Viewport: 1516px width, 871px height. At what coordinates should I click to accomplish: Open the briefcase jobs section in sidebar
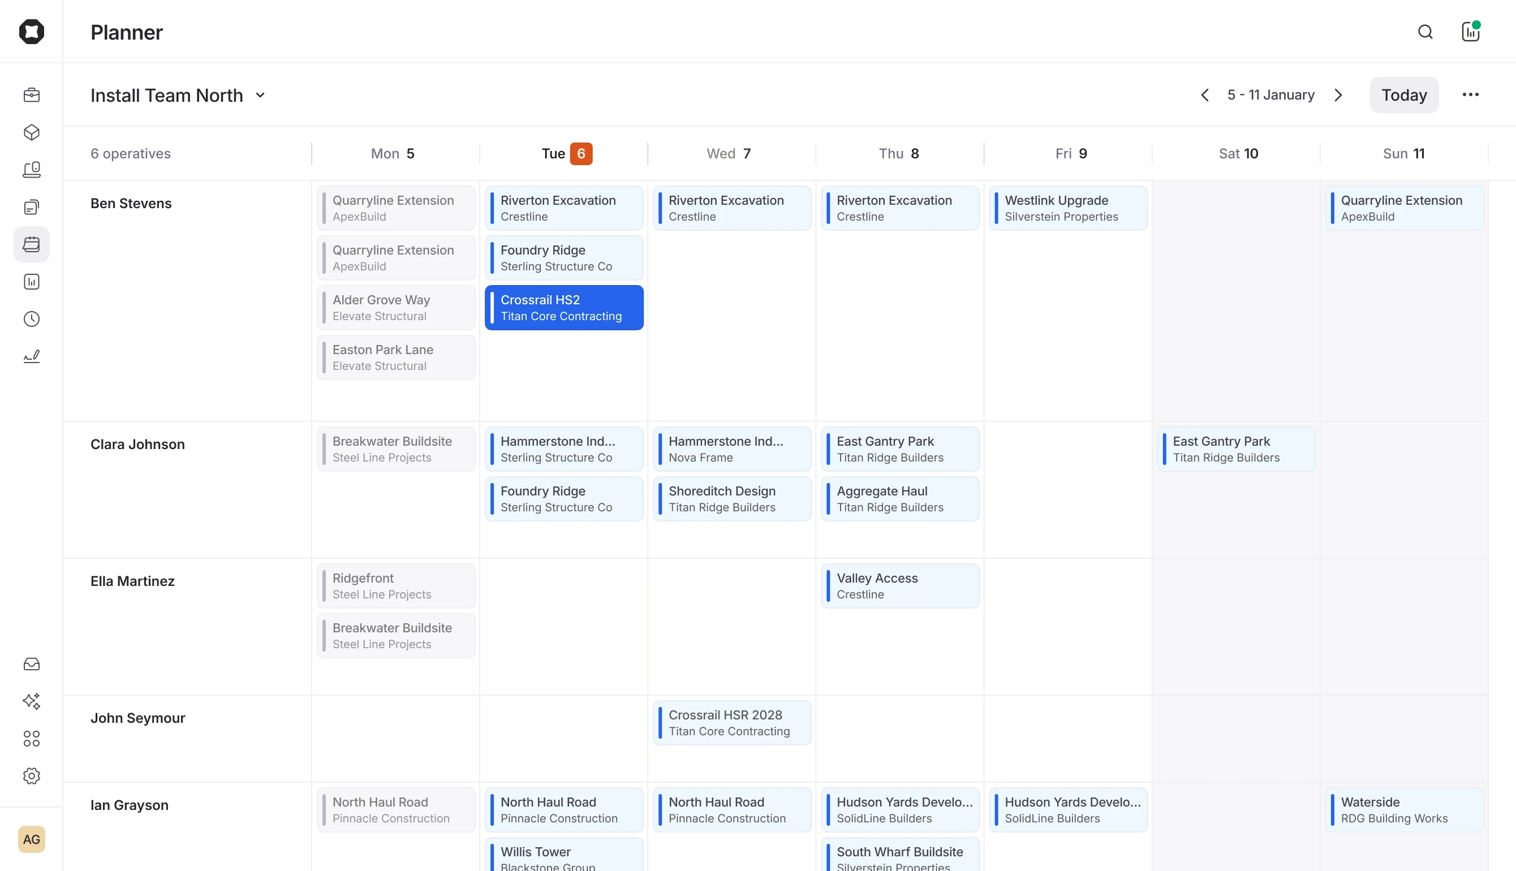tap(31, 94)
